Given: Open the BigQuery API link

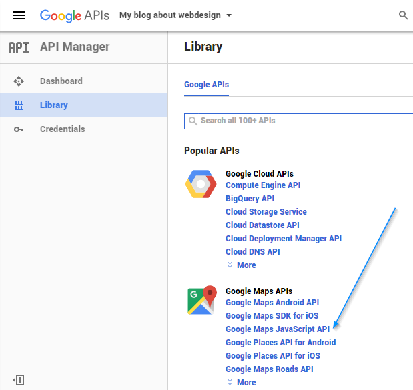Looking at the screenshot, I should tap(250, 199).
